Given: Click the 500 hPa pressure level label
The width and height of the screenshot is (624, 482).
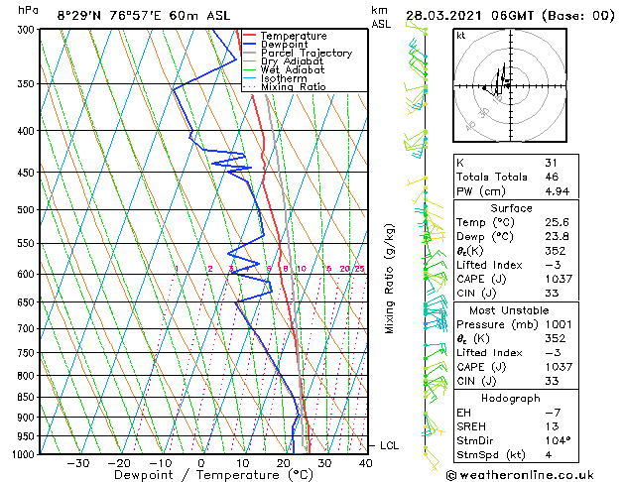Looking at the screenshot, I should [26, 209].
